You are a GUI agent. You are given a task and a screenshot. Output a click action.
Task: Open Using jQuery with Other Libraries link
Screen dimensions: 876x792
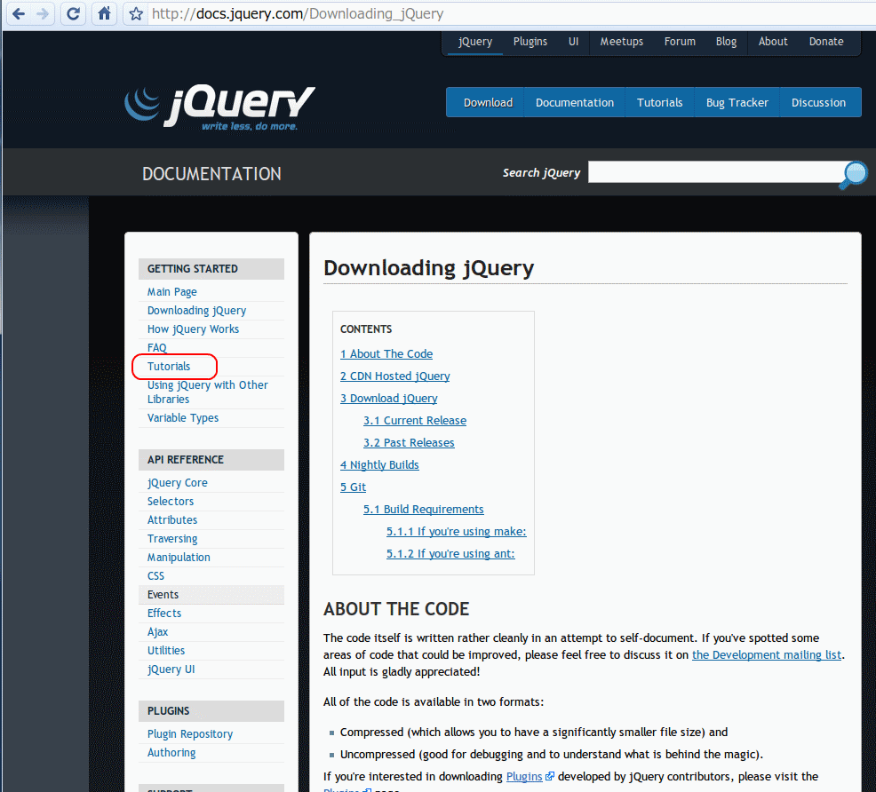pos(207,392)
